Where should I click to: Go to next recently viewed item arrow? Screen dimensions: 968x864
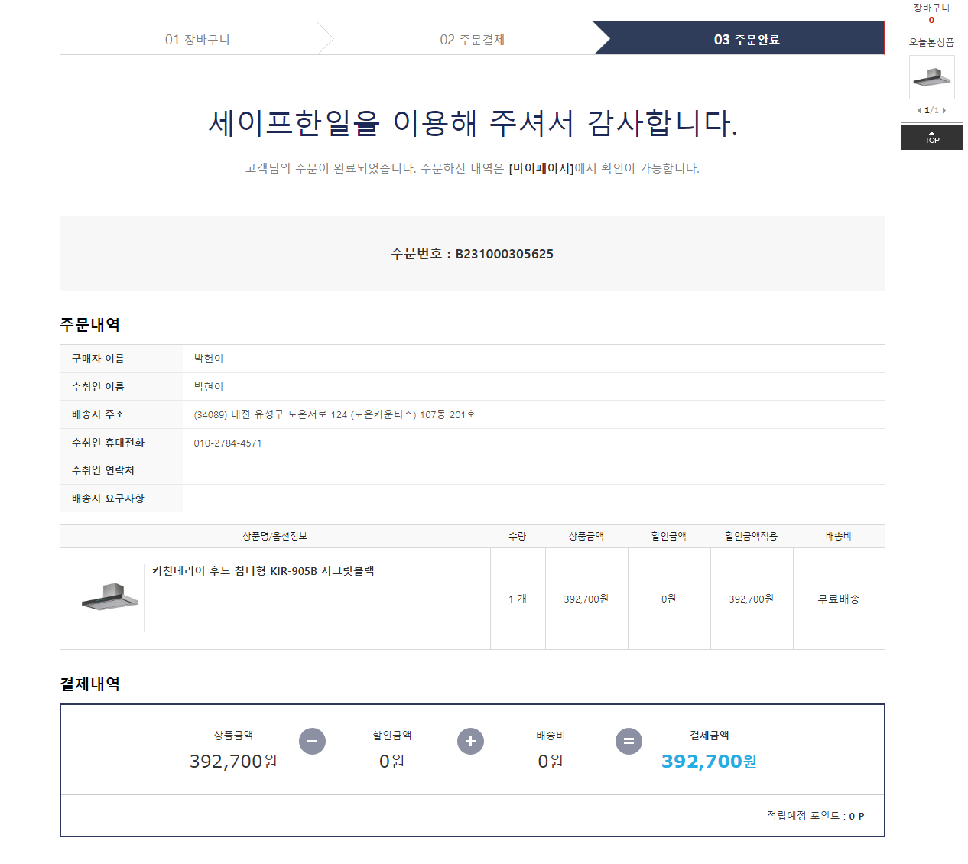coord(944,110)
